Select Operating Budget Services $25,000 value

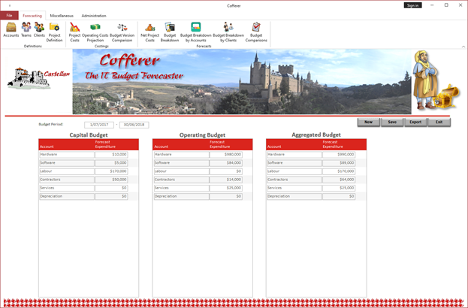pos(226,188)
